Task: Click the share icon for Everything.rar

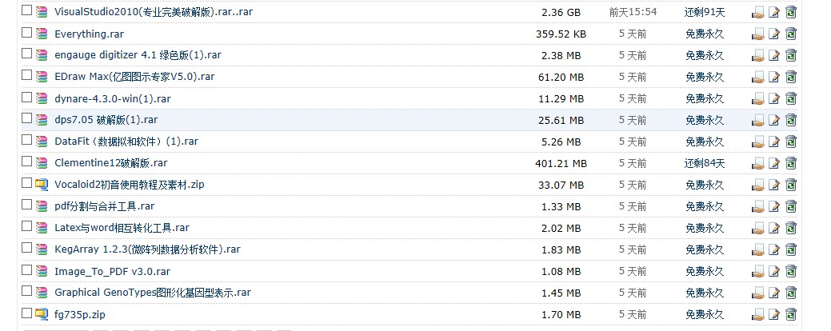Action: [x=758, y=34]
